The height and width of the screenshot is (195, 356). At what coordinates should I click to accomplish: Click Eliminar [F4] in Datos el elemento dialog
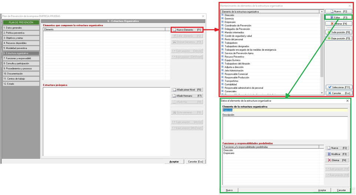pos(337,160)
